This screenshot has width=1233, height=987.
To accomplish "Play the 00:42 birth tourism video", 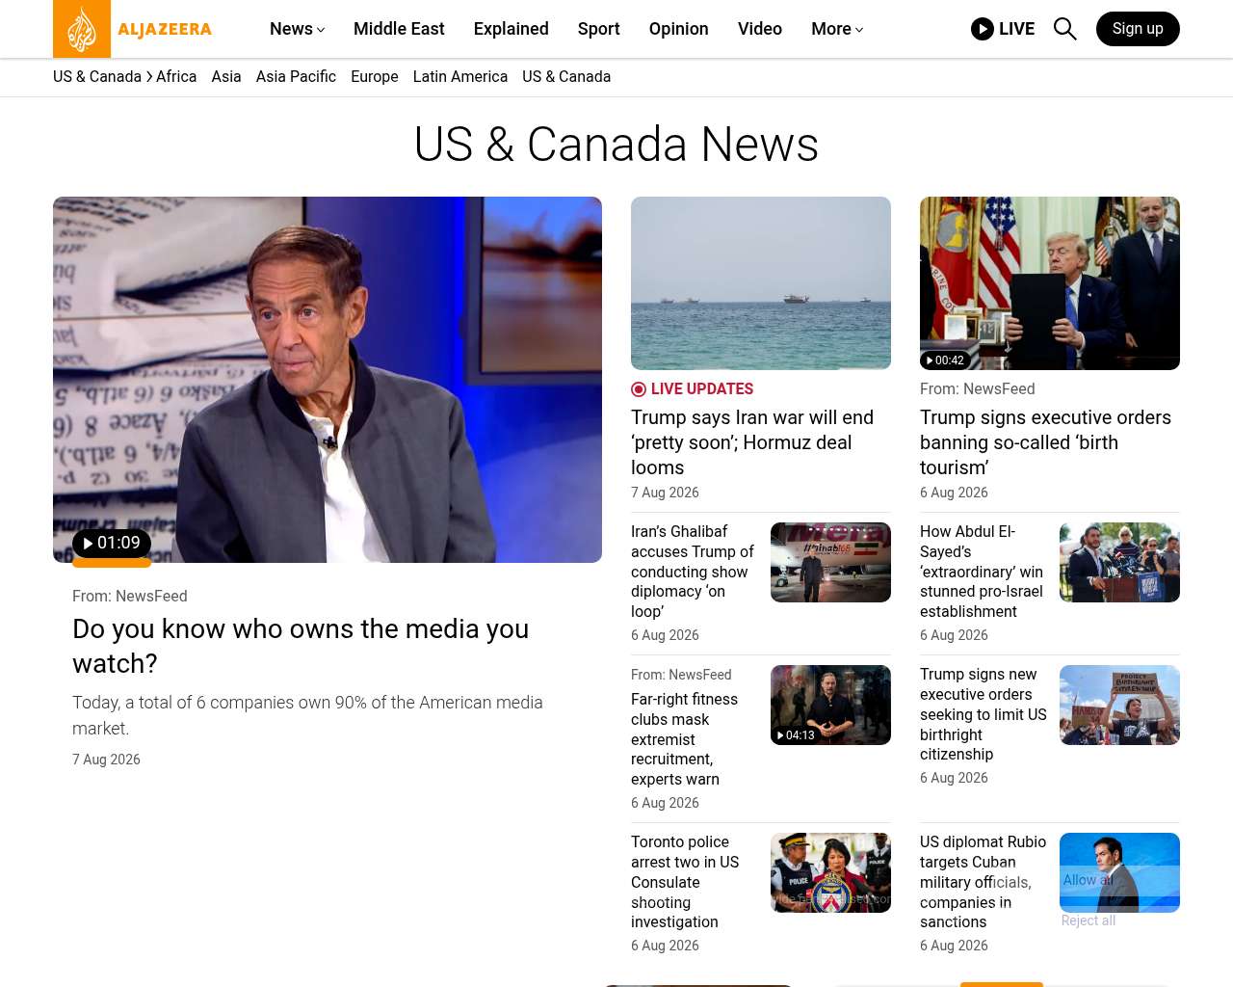I will click(x=945, y=360).
